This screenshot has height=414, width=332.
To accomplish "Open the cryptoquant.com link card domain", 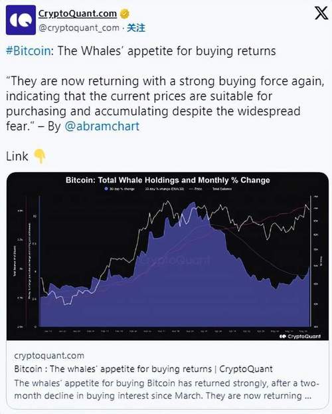I will coord(49,356).
